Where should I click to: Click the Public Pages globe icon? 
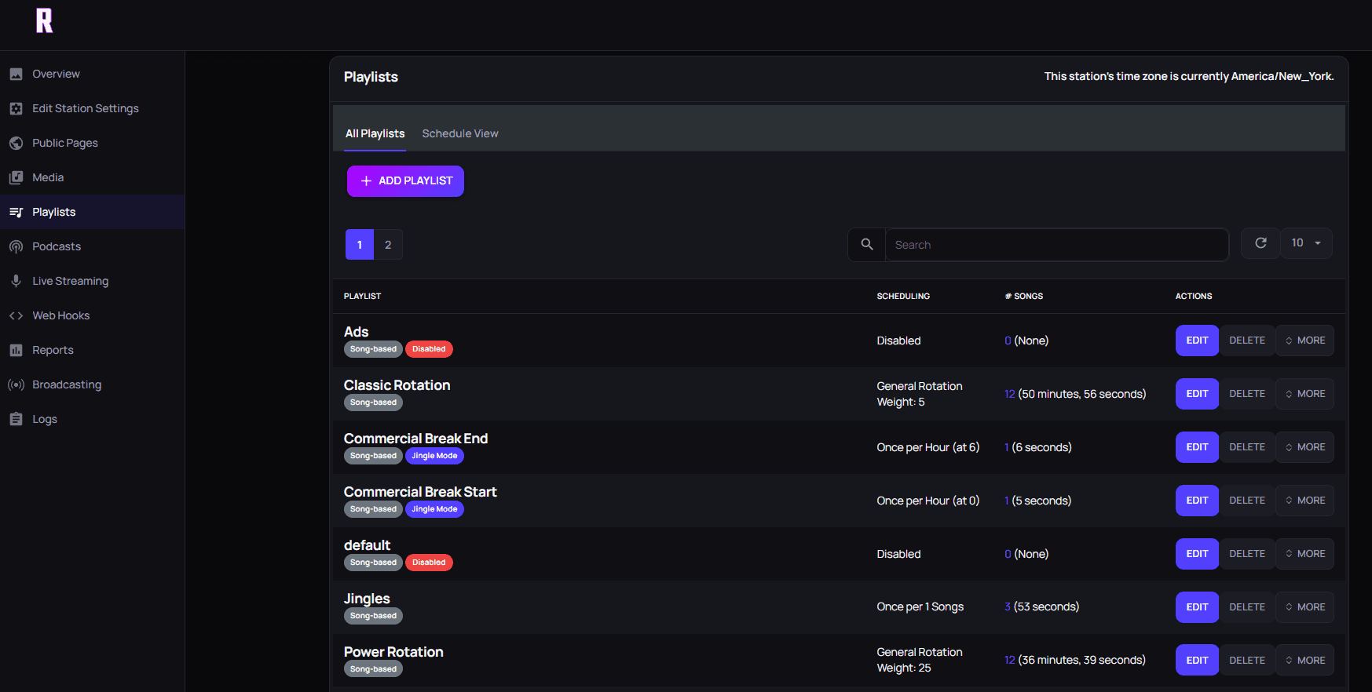pyautogui.click(x=16, y=143)
